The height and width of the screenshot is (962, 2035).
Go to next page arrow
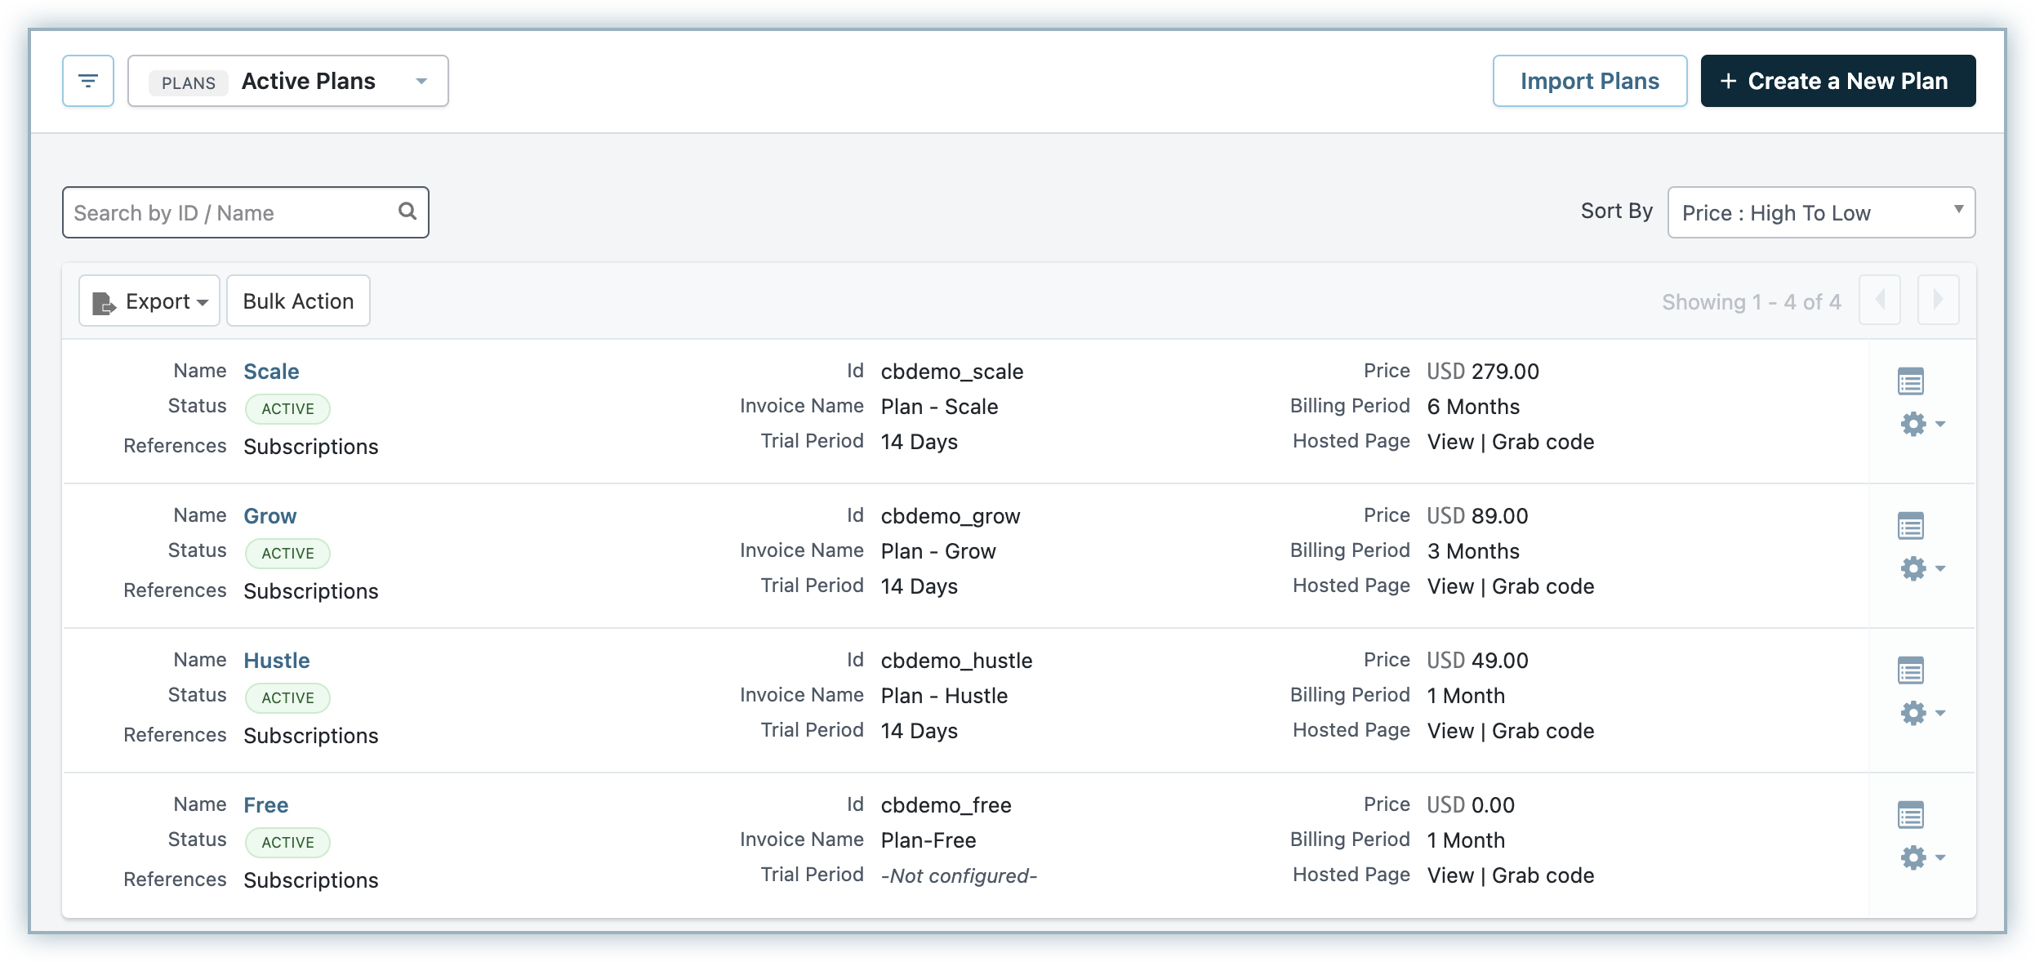click(x=1938, y=301)
